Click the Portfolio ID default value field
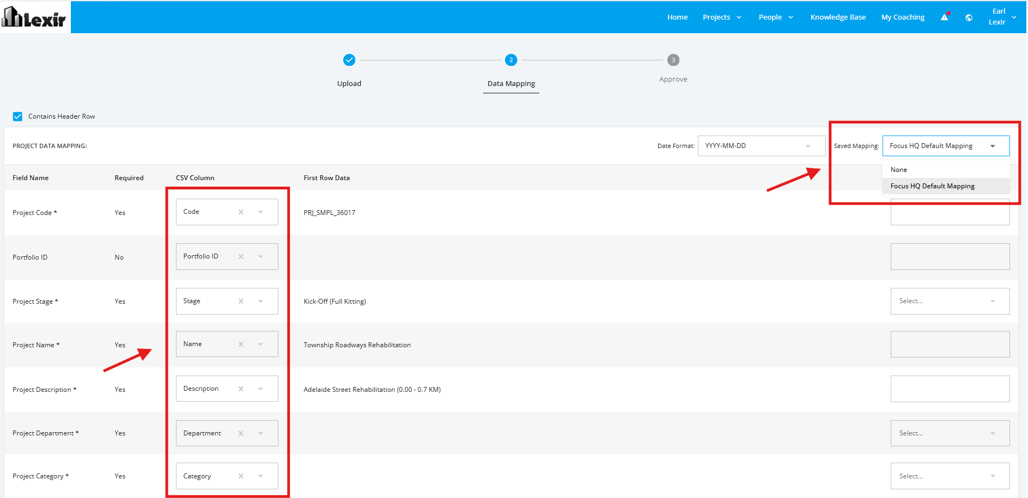This screenshot has height=498, width=1028. pyautogui.click(x=950, y=256)
